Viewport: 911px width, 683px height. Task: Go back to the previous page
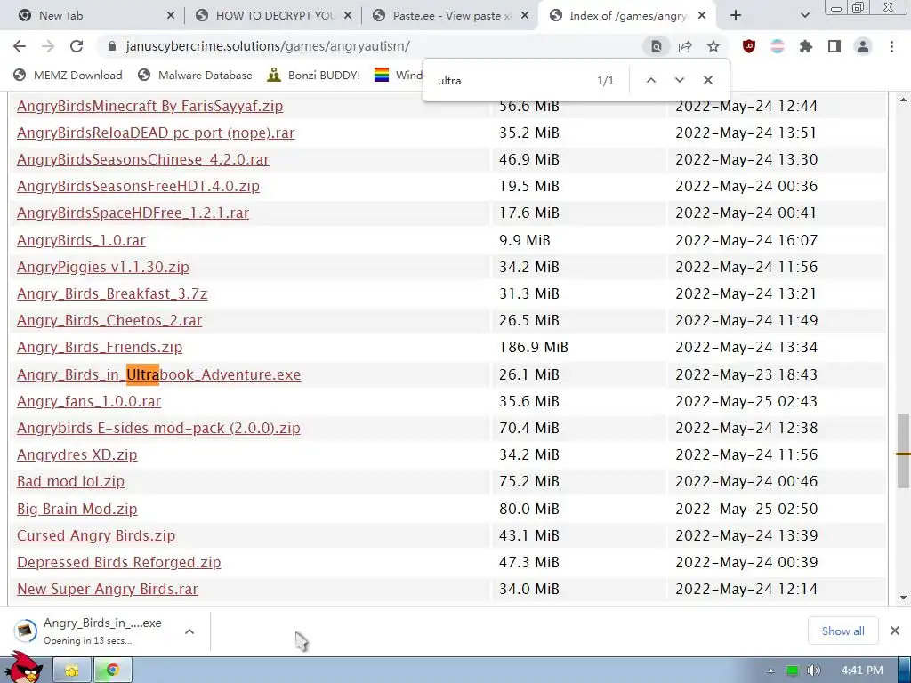(x=20, y=46)
